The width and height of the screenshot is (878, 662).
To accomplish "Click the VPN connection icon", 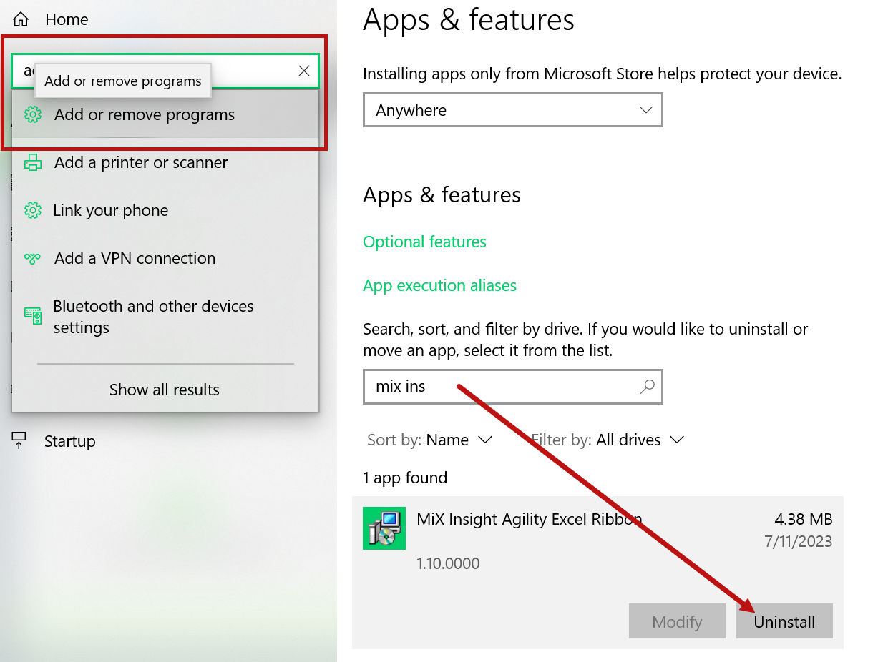I will click(x=32, y=258).
